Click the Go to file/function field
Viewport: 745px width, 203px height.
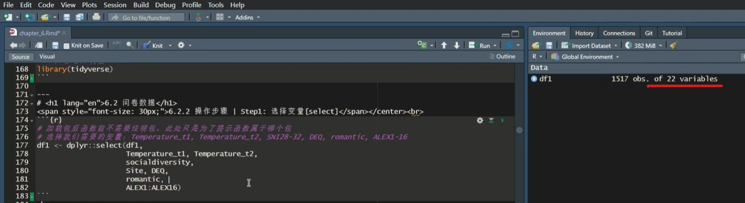click(147, 17)
